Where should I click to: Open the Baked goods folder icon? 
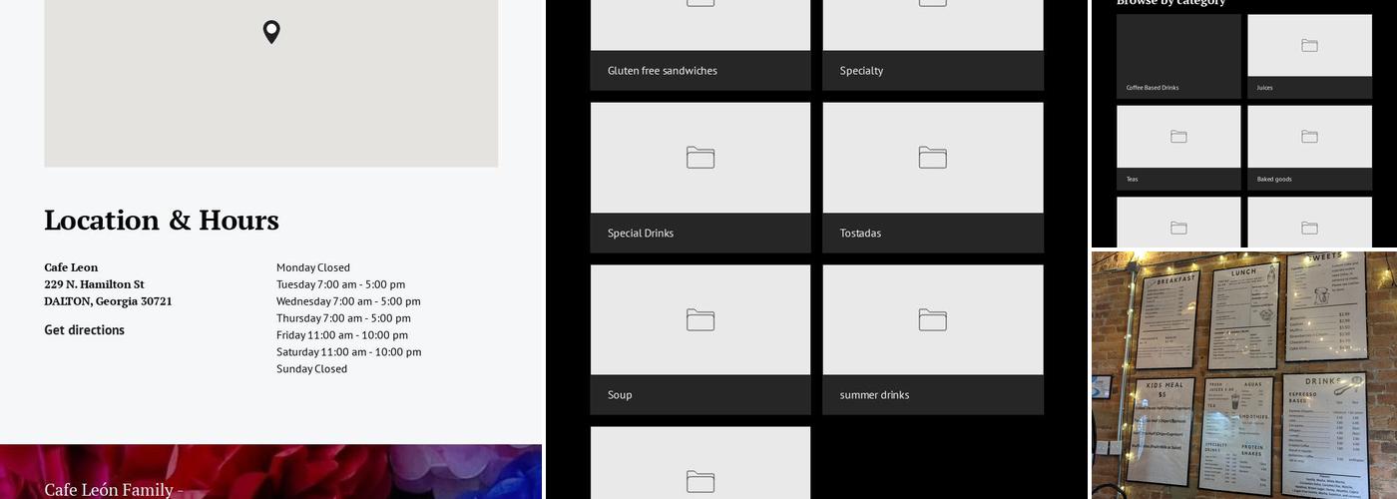(1309, 137)
